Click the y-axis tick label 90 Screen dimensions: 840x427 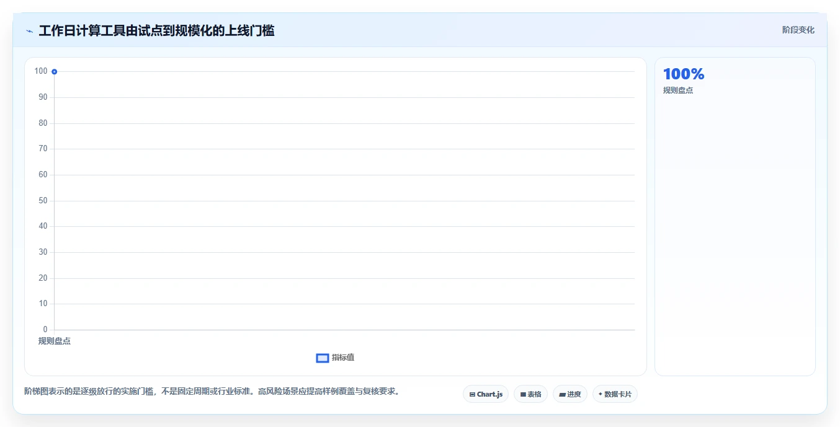click(43, 97)
